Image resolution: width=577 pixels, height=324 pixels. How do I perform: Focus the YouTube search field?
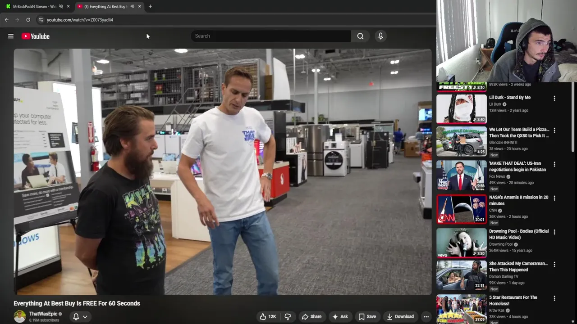coord(270,36)
